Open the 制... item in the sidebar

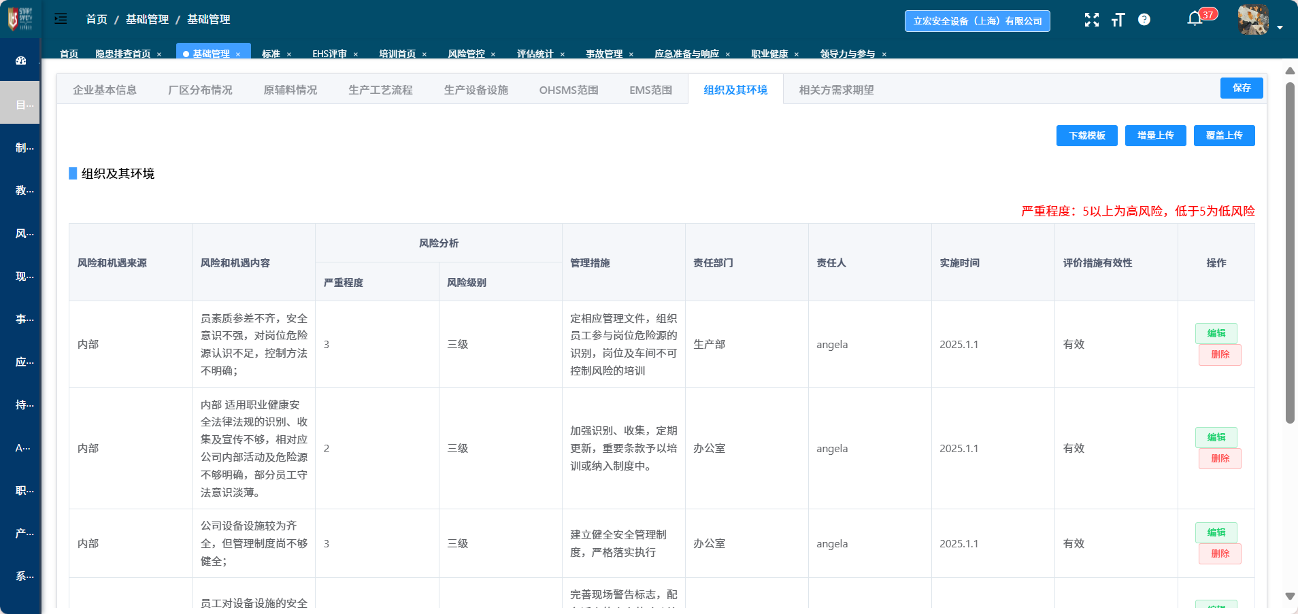[24, 148]
